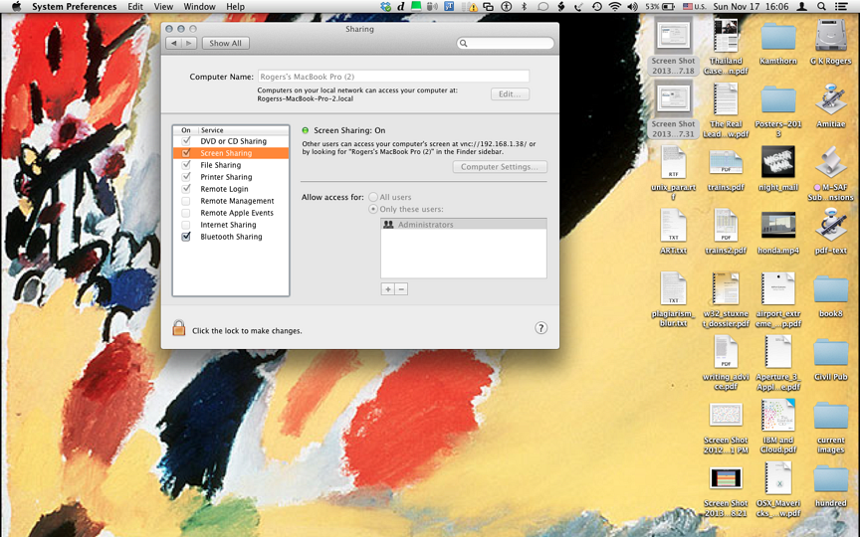Click the Computer Settings... button
Viewport: 860px width, 537px height.
500,167
